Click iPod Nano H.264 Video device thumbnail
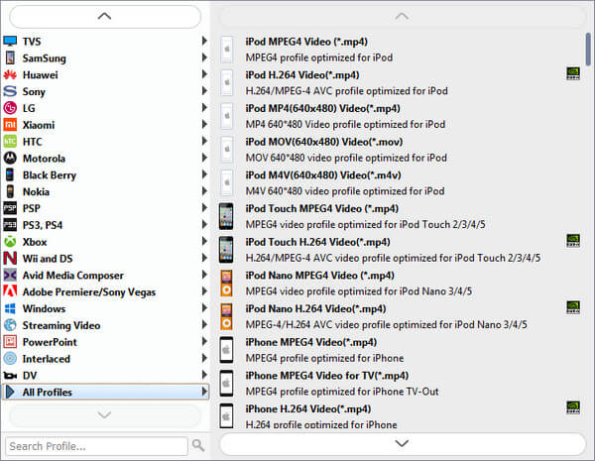Viewport: 595px width, 461px height. 226,316
